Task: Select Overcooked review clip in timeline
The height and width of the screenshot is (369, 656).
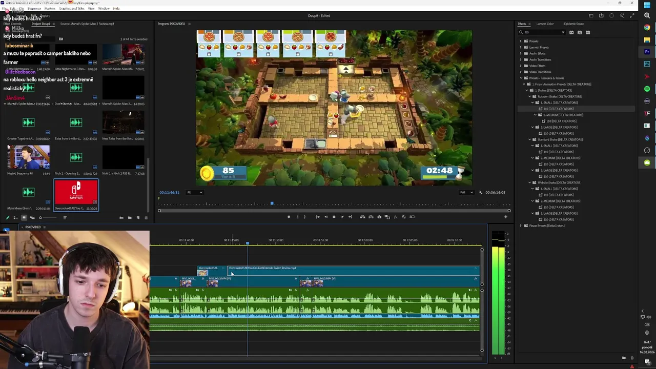Action: (x=353, y=270)
